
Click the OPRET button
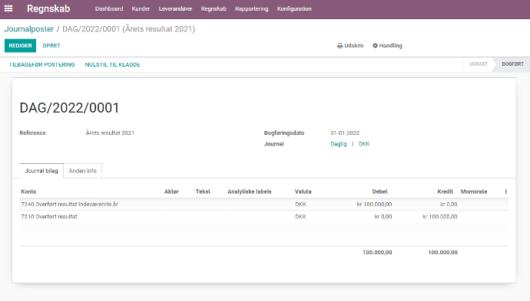pos(51,45)
